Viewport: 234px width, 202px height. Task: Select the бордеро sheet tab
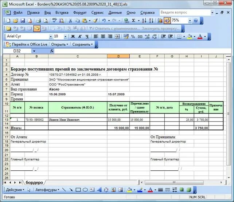pos(34,182)
